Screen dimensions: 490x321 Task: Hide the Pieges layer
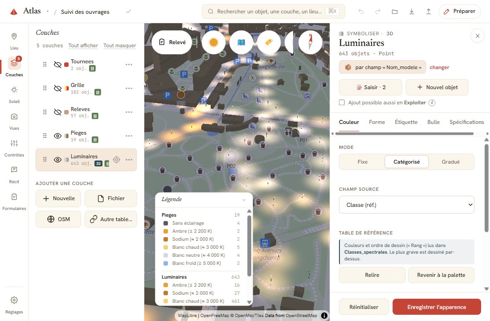click(x=57, y=136)
